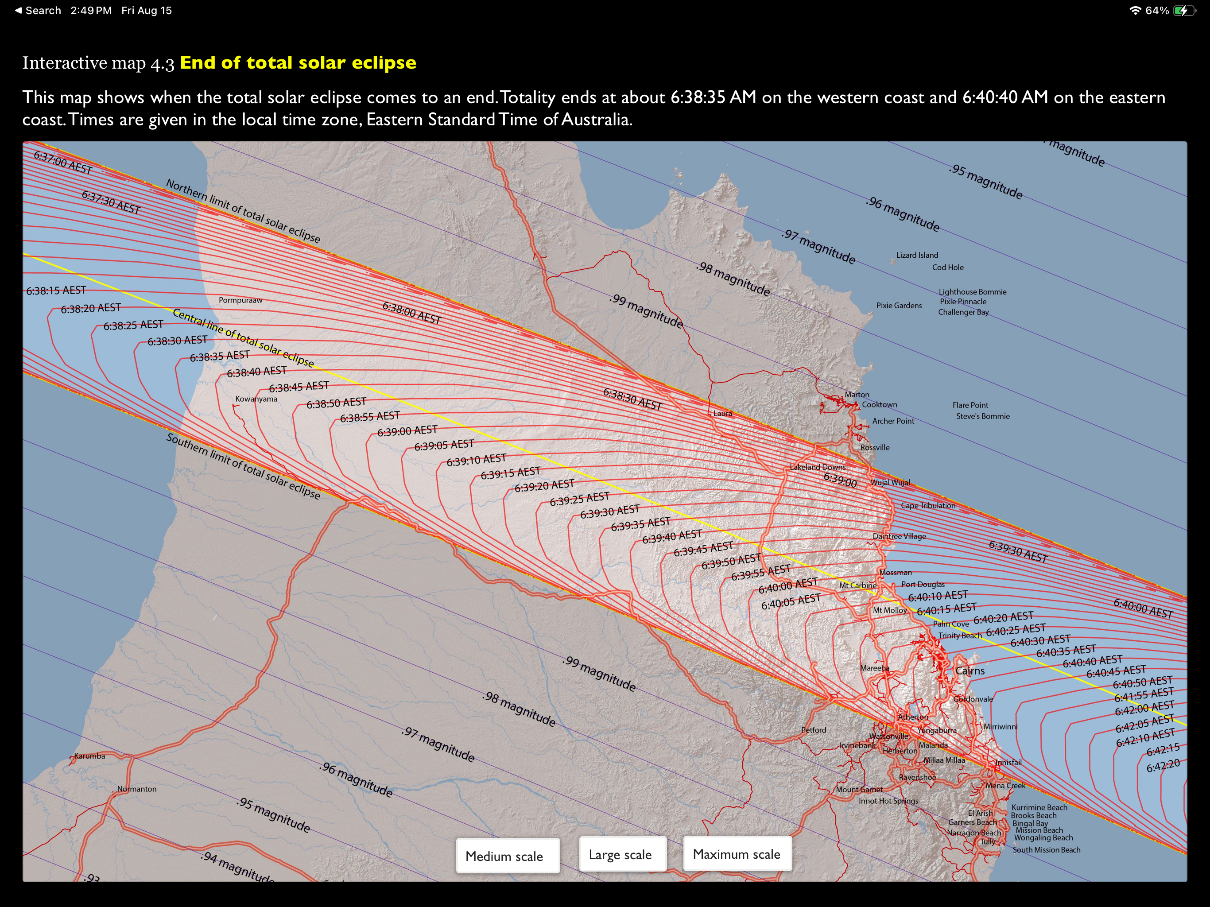Select the Maximum scale button

737,854
